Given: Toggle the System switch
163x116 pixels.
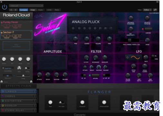Looking at the screenshot, I should pos(27,68).
